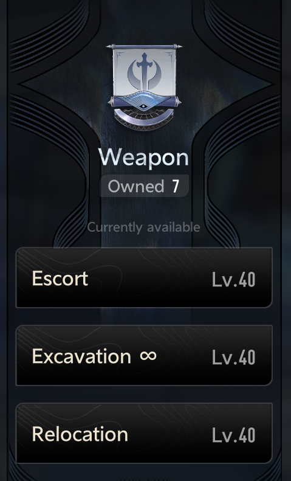Click the Weapon banner scroll icon
This screenshot has height=481, width=291.
(x=144, y=88)
